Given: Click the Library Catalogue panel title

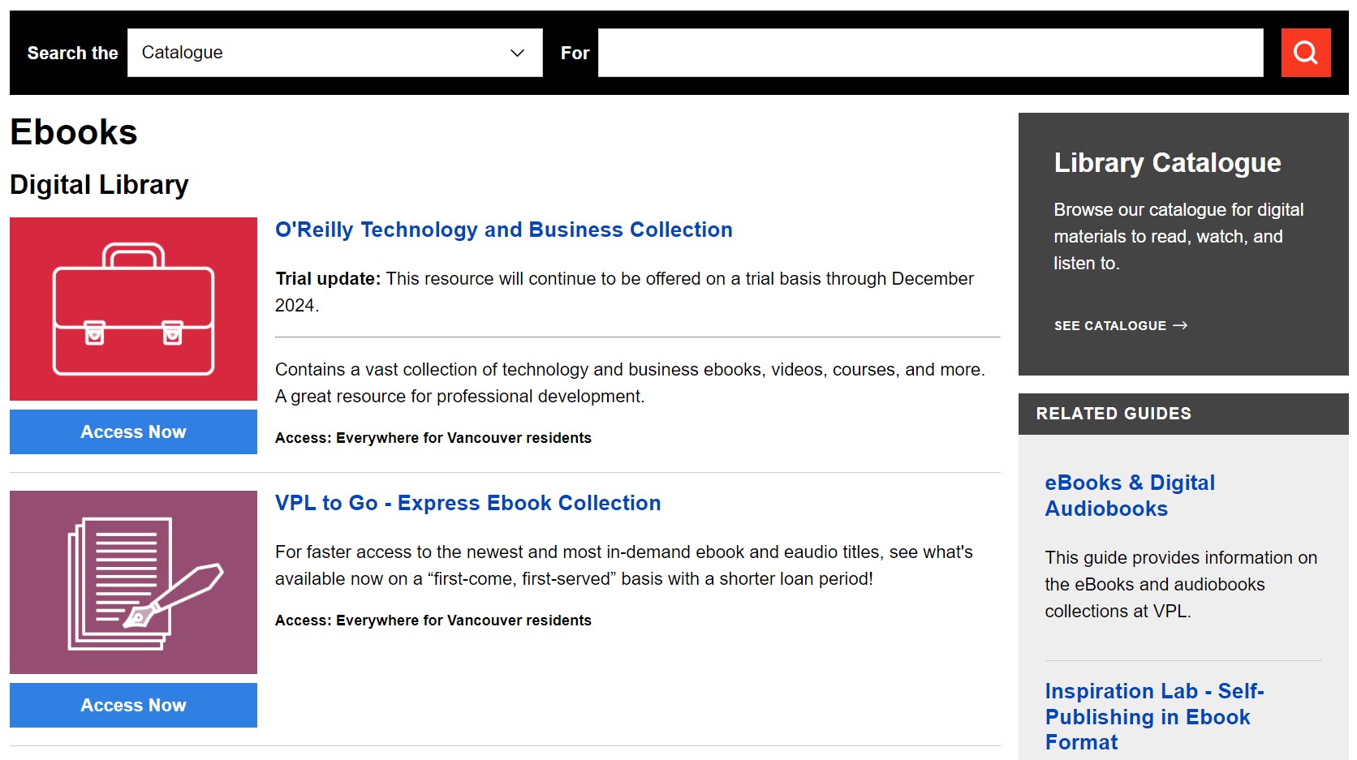Looking at the screenshot, I should [1167, 162].
